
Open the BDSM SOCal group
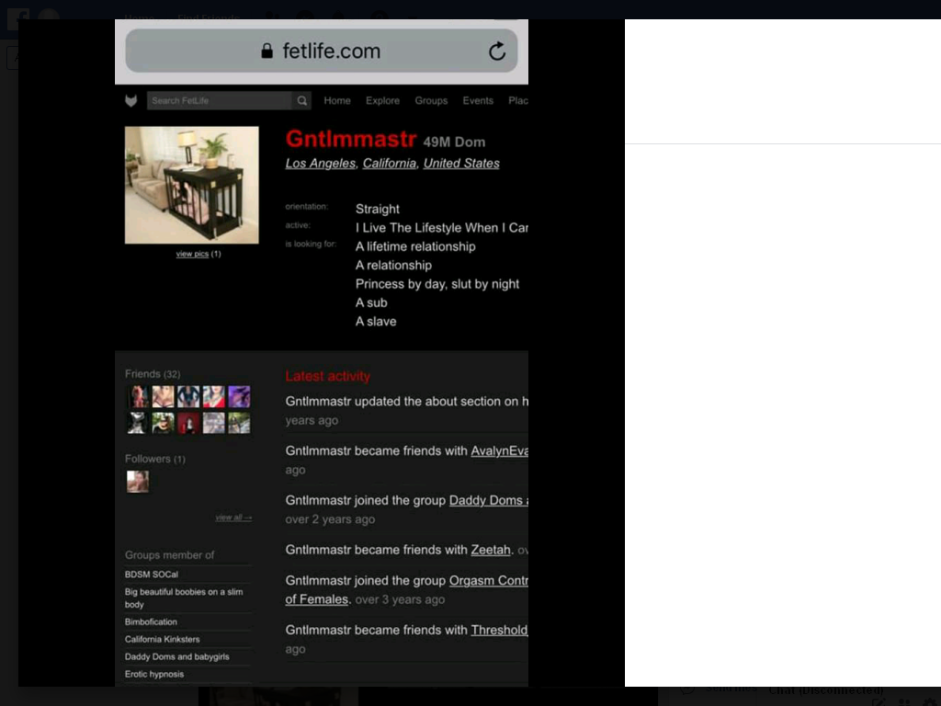click(x=152, y=575)
